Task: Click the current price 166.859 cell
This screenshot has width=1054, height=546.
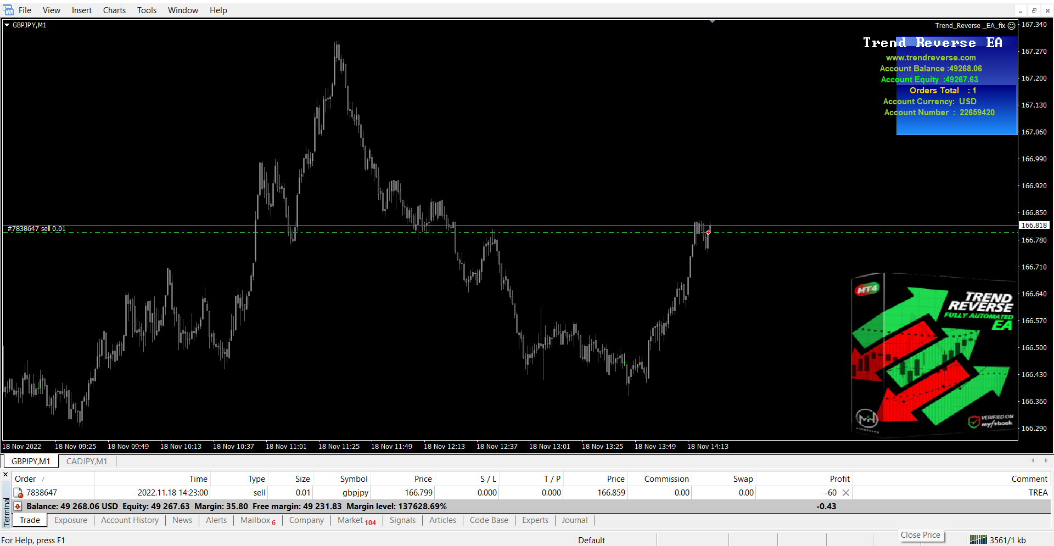Action: 595,493
